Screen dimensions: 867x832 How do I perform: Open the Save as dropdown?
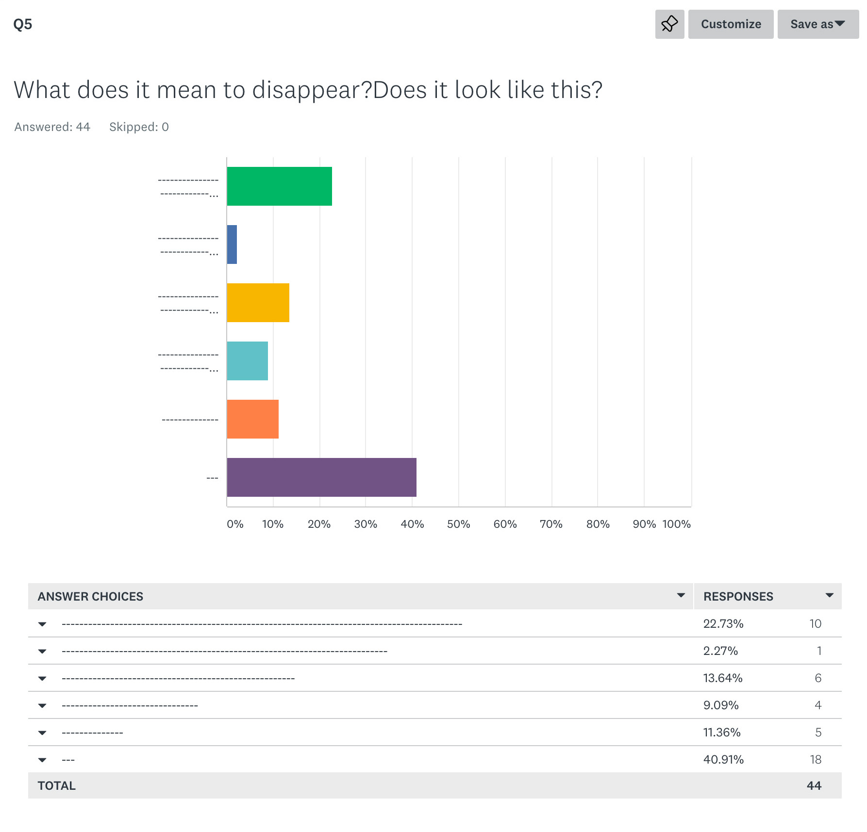click(x=818, y=24)
